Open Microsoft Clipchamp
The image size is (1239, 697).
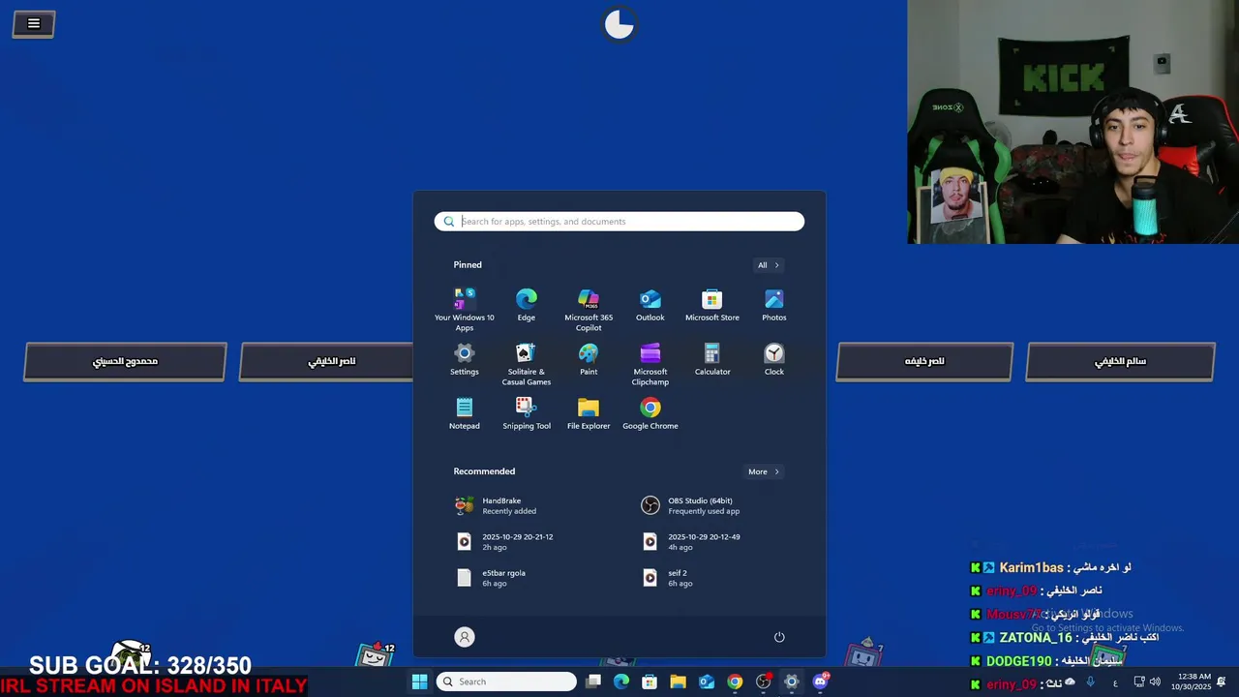[x=650, y=364]
